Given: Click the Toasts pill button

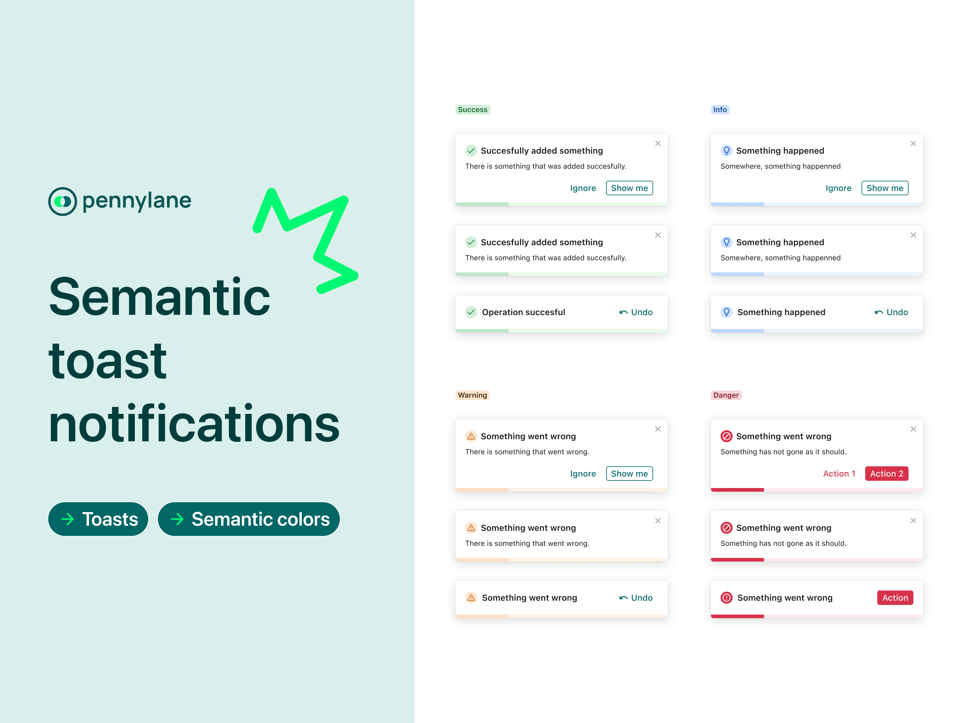Looking at the screenshot, I should [98, 519].
